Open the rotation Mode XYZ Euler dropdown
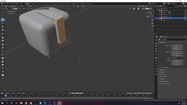The height and width of the screenshot is (105, 187). click(x=177, y=58)
